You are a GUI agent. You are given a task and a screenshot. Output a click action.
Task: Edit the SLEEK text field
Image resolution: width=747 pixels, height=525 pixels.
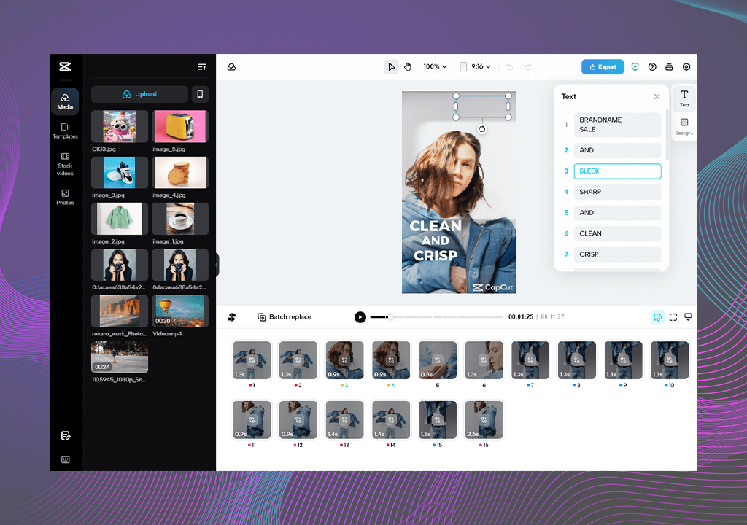coord(617,171)
